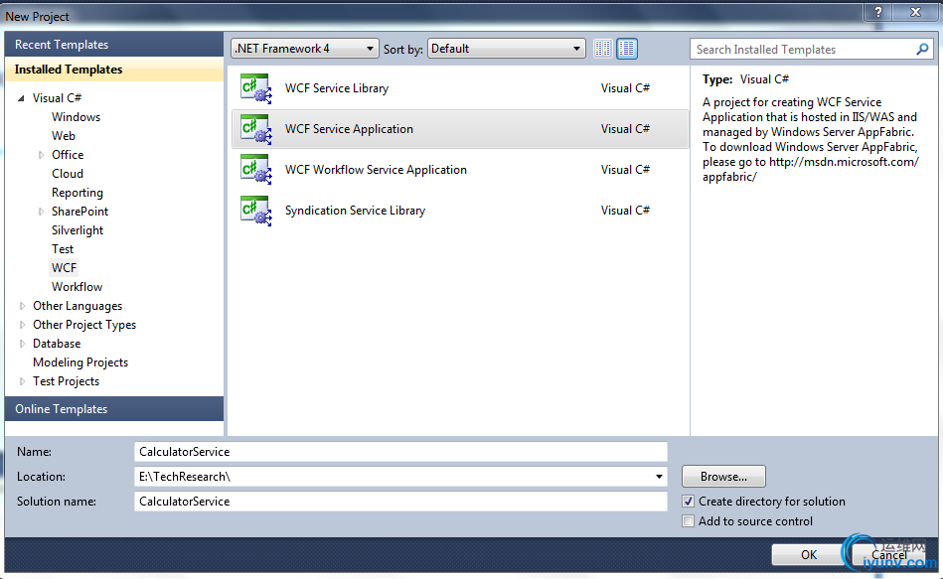This screenshot has height=579, width=943.
Task: Expand the Test Projects node
Action: click(x=22, y=381)
